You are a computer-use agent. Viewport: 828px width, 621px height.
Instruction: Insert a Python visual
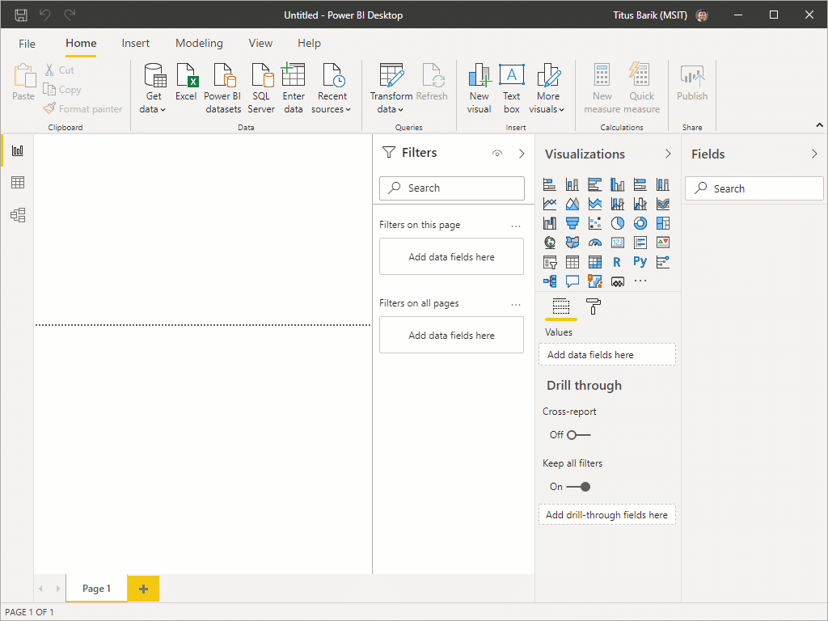pyautogui.click(x=640, y=261)
